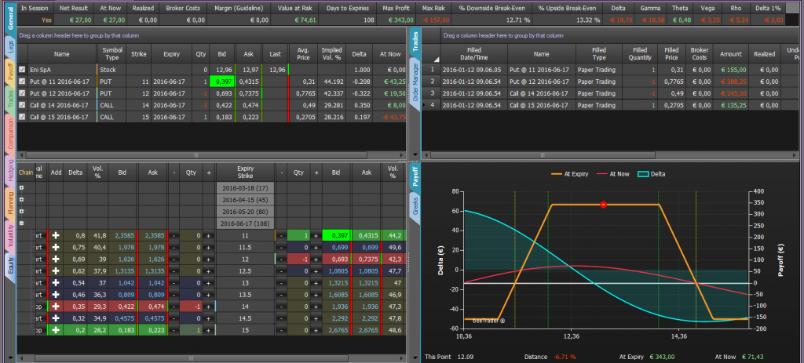804x363 pixels.
Task: Click the highlighted green 0,397 bid cell
Action: [222, 82]
